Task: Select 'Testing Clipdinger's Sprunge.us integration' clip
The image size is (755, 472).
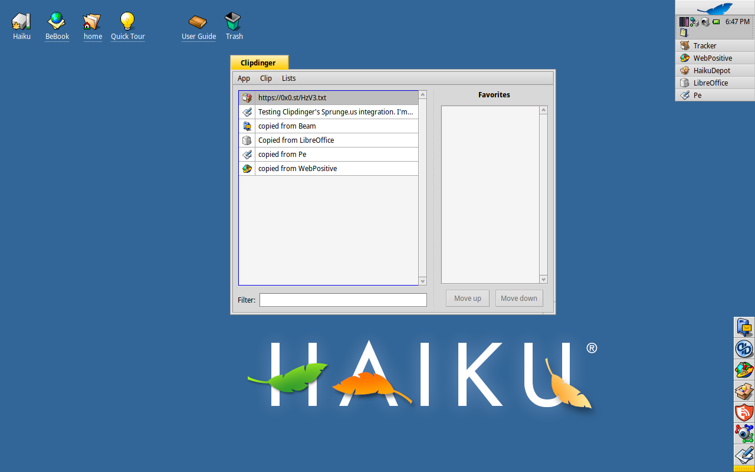Action: coord(329,112)
